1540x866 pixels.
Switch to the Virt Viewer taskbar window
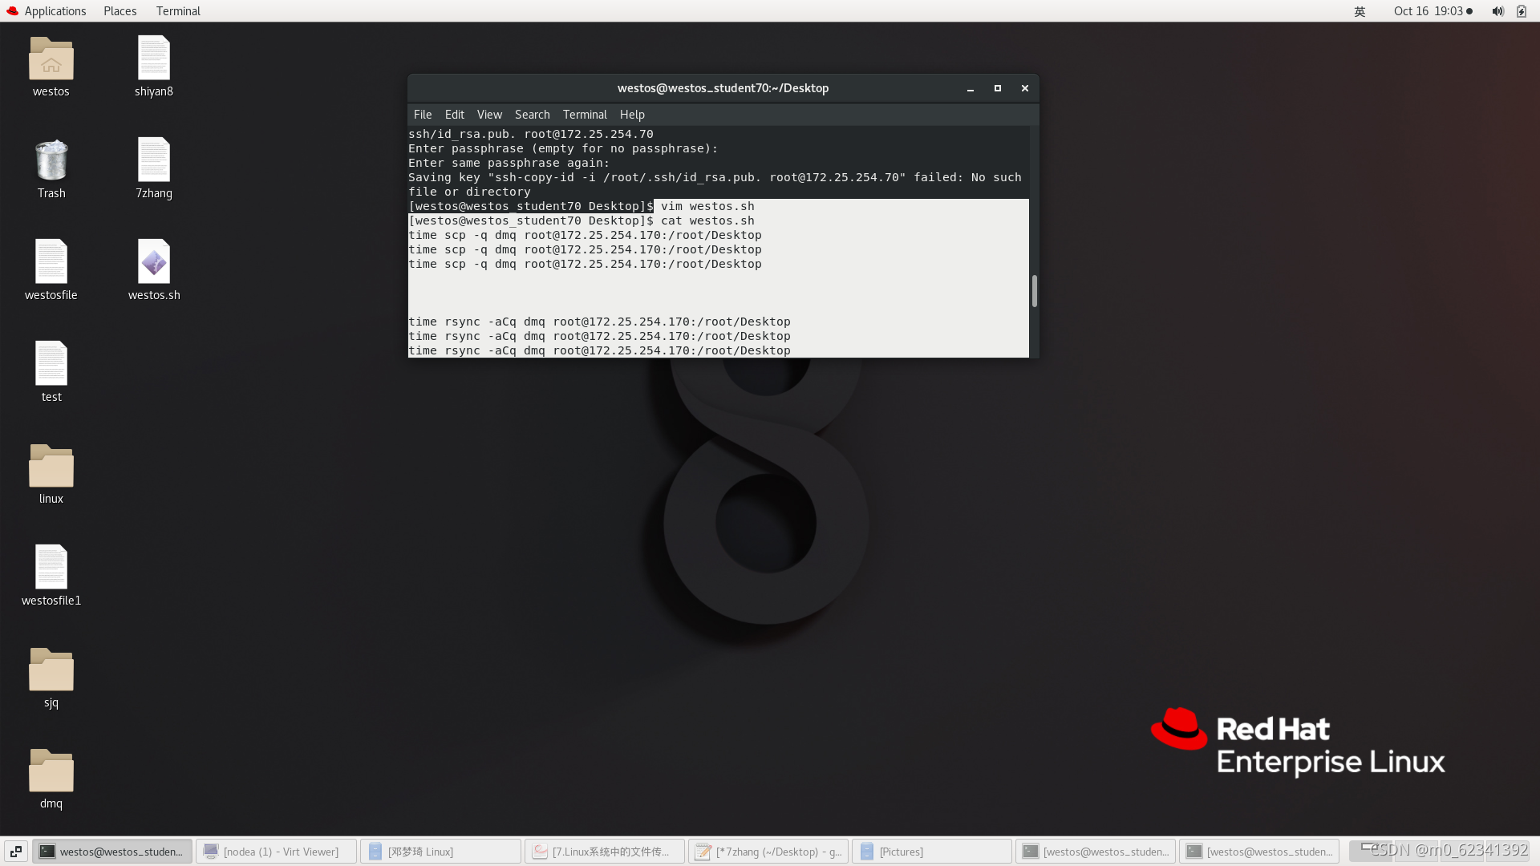(276, 851)
